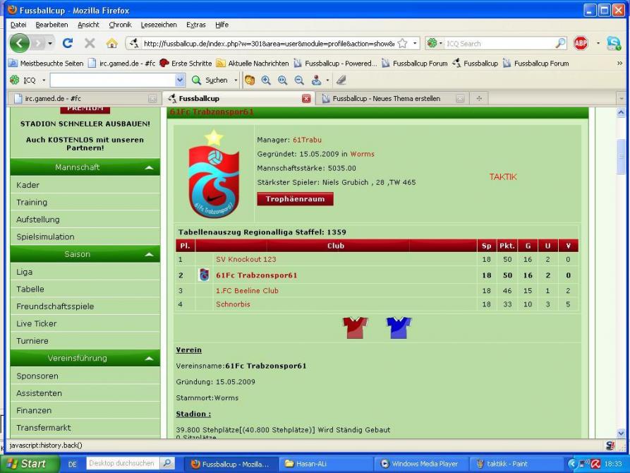
Task: Click the blue away shirt icon
Action: (399, 328)
